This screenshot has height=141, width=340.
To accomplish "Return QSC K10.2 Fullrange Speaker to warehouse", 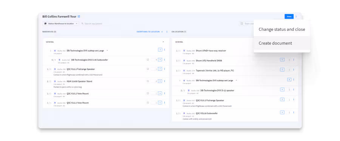I will [282, 100].
